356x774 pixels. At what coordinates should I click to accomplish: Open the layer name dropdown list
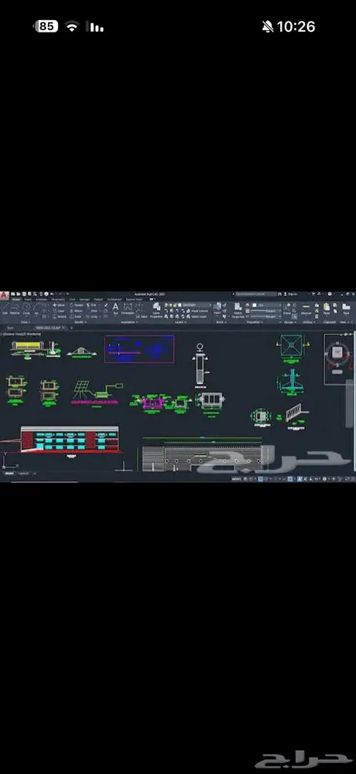195,305
